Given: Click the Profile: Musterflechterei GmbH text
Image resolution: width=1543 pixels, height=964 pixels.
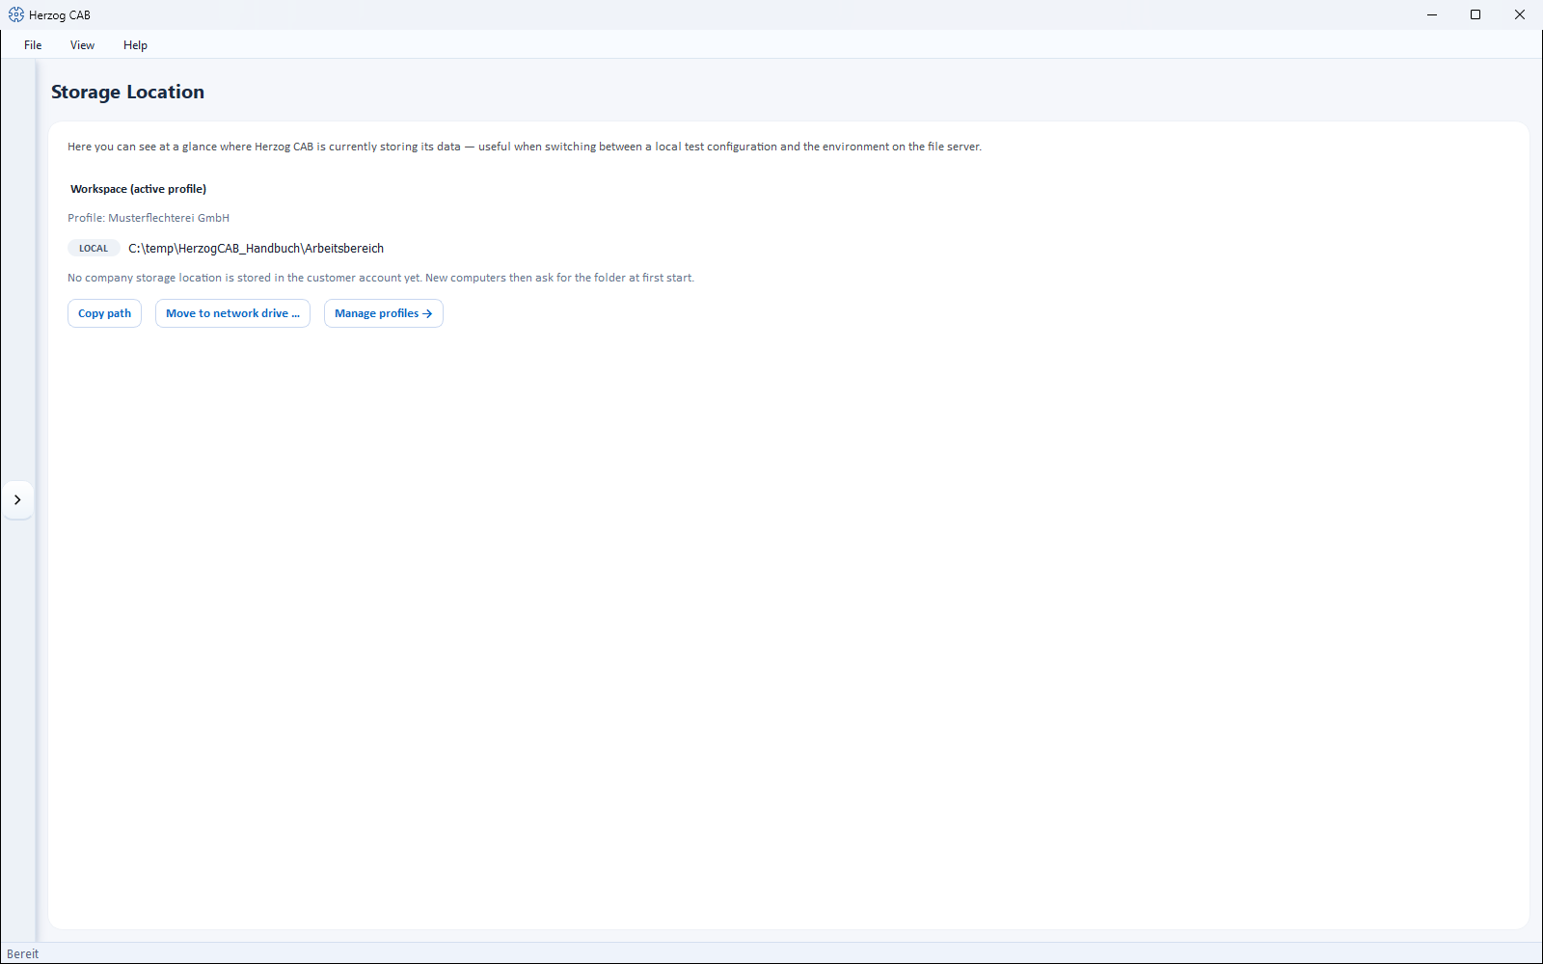Looking at the screenshot, I should [149, 218].
